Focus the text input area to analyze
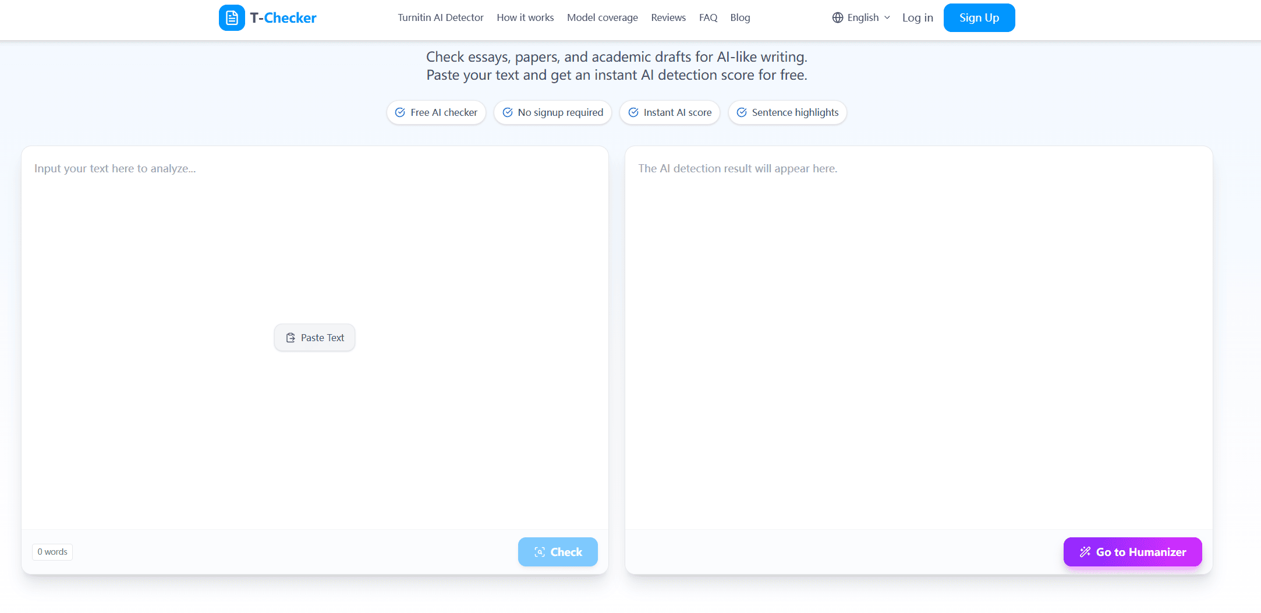The image size is (1261, 613). pyautogui.click(x=315, y=338)
